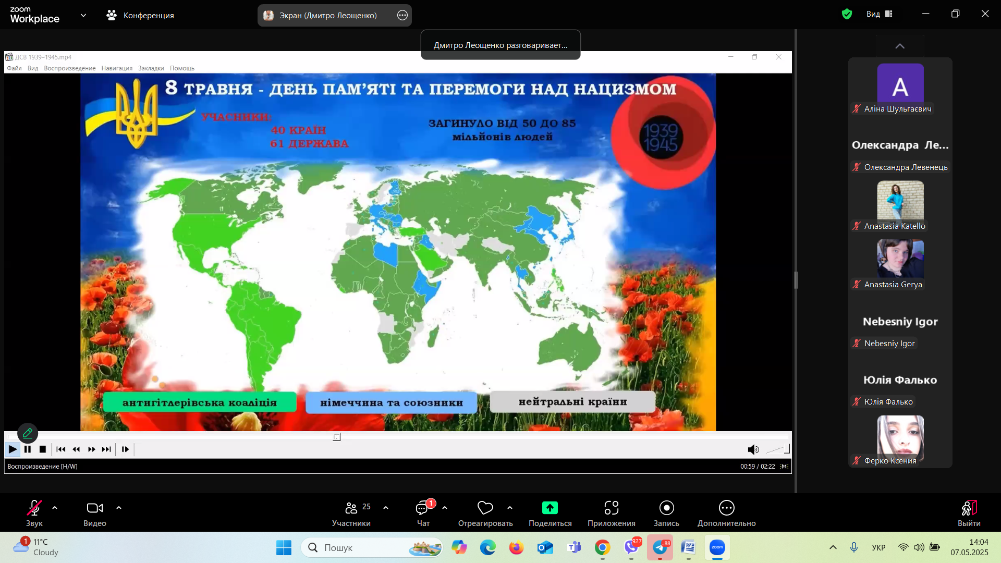Click the encryption shield icon
The height and width of the screenshot is (563, 1001).
point(847,14)
